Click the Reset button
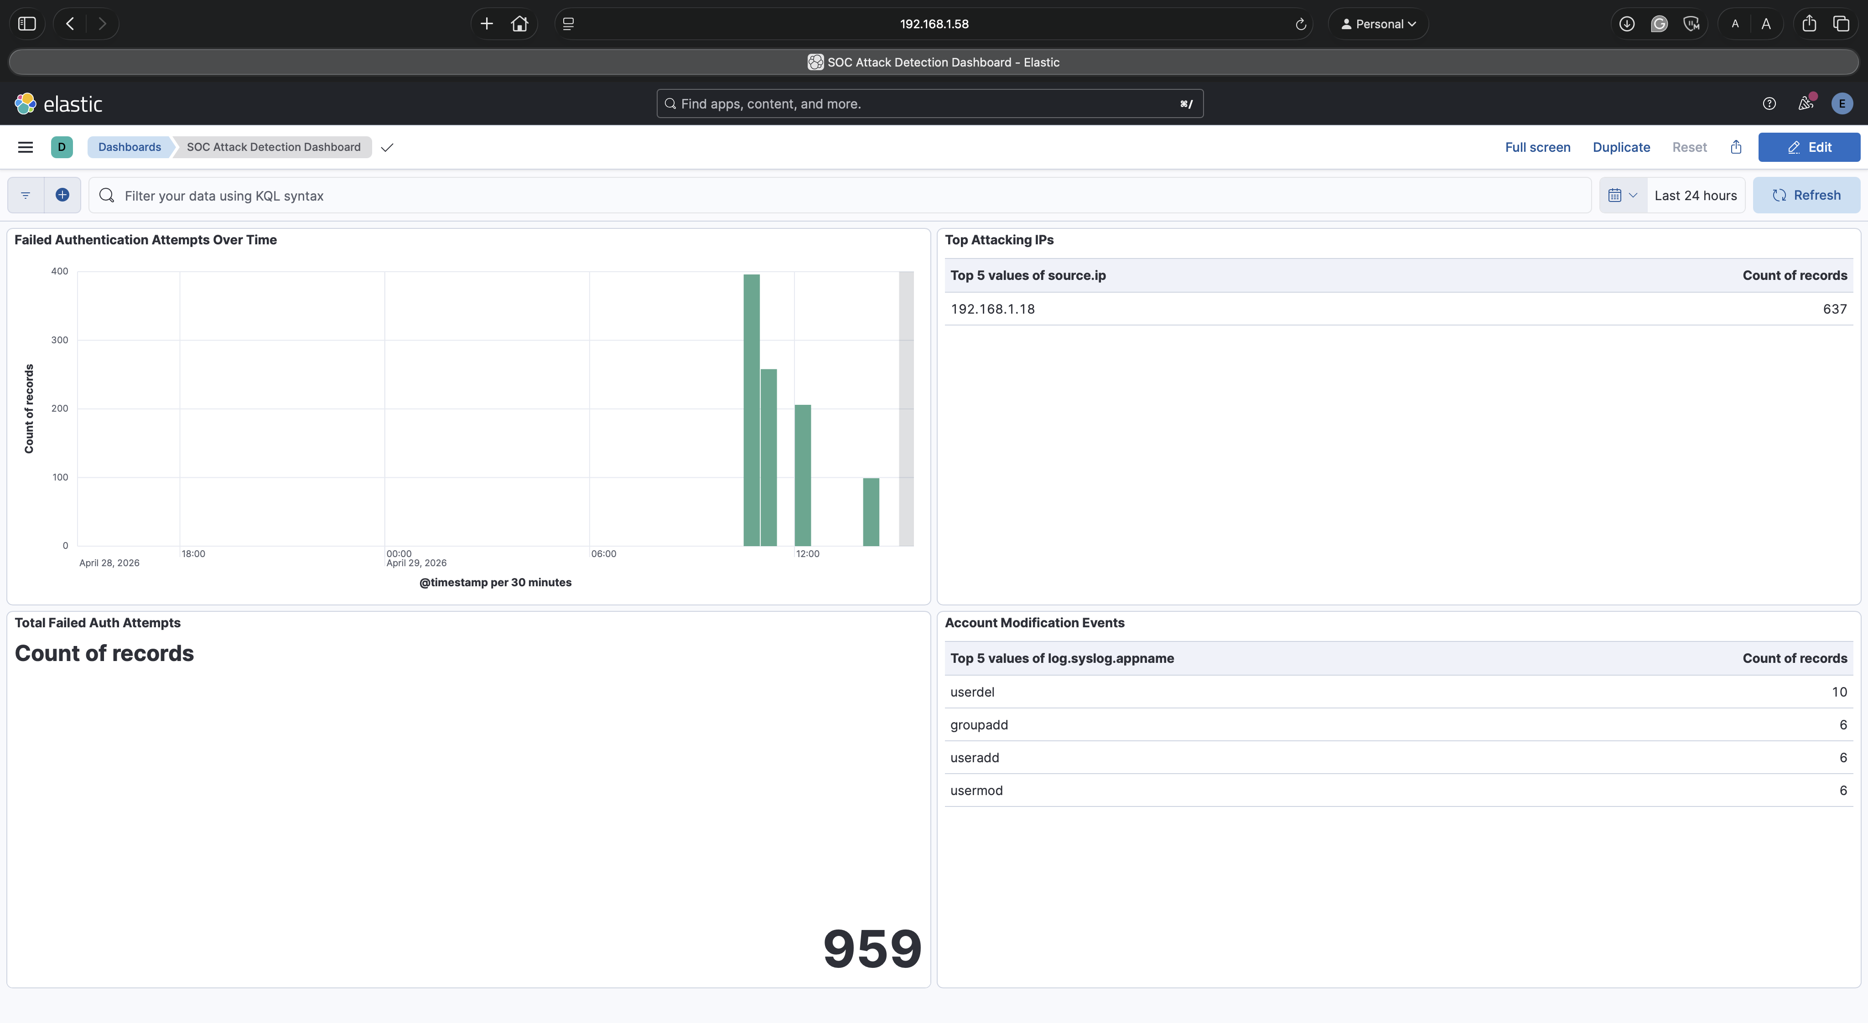The image size is (1868, 1023). pyautogui.click(x=1689, y=147)
